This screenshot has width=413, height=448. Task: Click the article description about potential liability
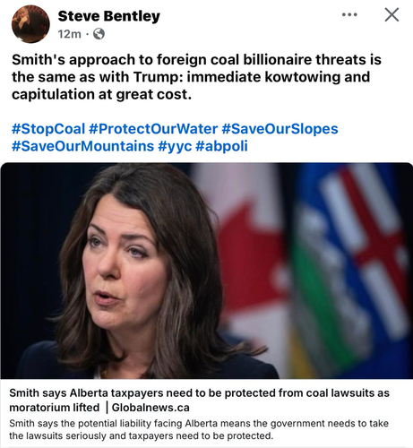coord(199,429)
